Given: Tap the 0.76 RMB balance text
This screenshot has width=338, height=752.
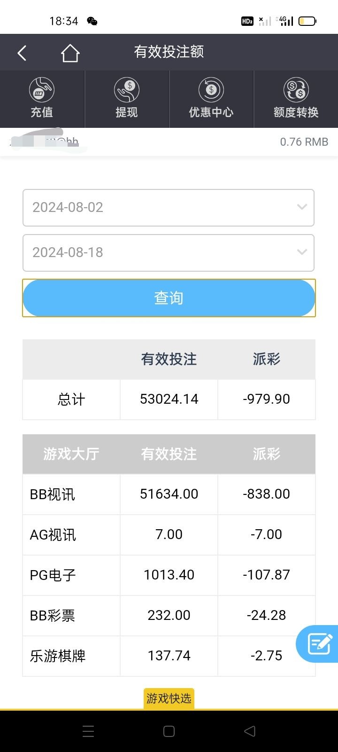Looking at the screenshot, I should click(x=304, y=142).
